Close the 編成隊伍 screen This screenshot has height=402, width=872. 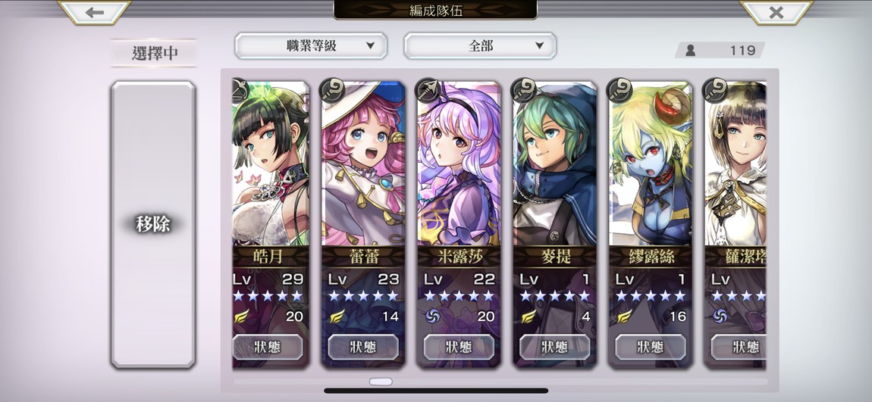tap(776, 12)
